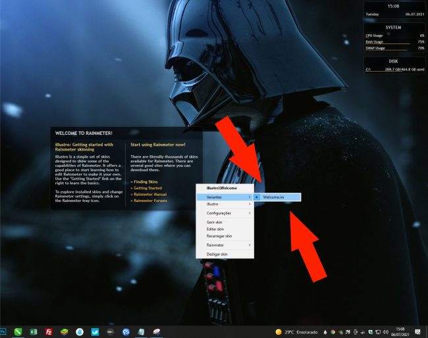
Task: Choose Gerir skin in context menu
Action: click(x=215, y=222)
